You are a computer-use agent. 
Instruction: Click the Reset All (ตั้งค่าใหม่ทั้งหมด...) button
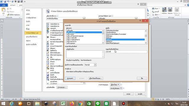tap(96, 78)
